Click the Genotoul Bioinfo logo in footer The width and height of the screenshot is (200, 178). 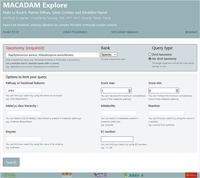pyautogui.click(x=100, y=175)
